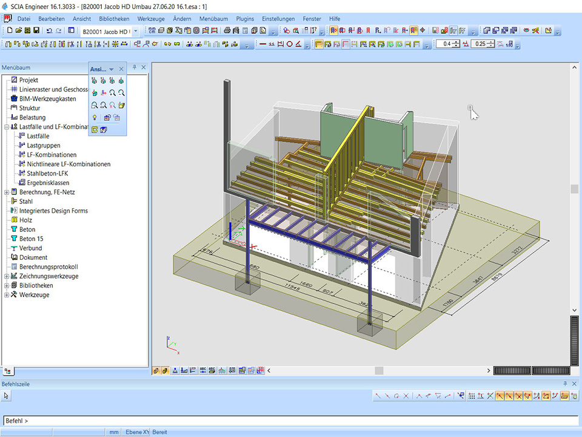Increase the 0.4 spinner value

click(x=457, y=42)
